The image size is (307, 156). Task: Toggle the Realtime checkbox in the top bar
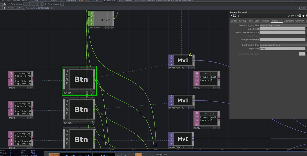105,1
